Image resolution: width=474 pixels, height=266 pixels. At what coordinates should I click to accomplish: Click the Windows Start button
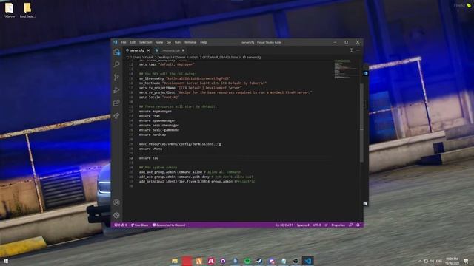[x=5, y=261]
